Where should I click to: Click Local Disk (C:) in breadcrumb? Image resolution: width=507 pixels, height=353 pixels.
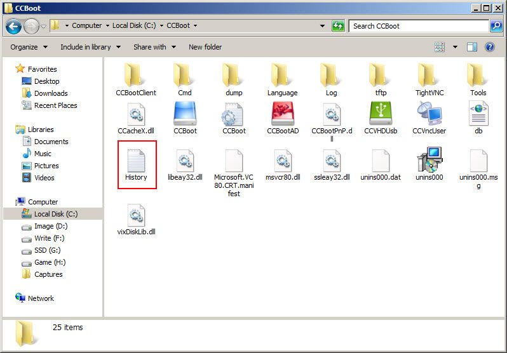[x=134, y=25]
